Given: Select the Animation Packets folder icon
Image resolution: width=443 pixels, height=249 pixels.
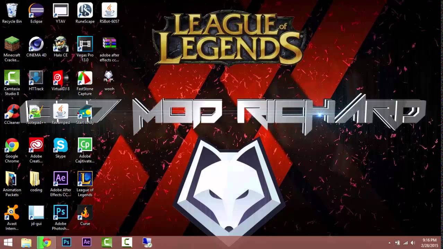Looking at the screenshot, I should tap(12, 184).
